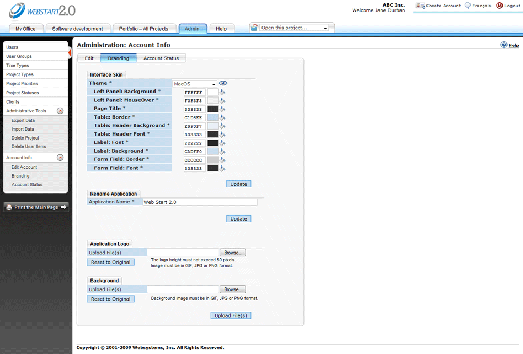Open the Theme dropdown showing MacOS
This screenshot has height=354, width=523.
(x=195, y=84)
